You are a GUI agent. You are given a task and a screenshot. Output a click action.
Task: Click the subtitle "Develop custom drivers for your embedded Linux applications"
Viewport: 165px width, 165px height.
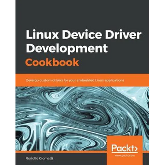(75, 80)
